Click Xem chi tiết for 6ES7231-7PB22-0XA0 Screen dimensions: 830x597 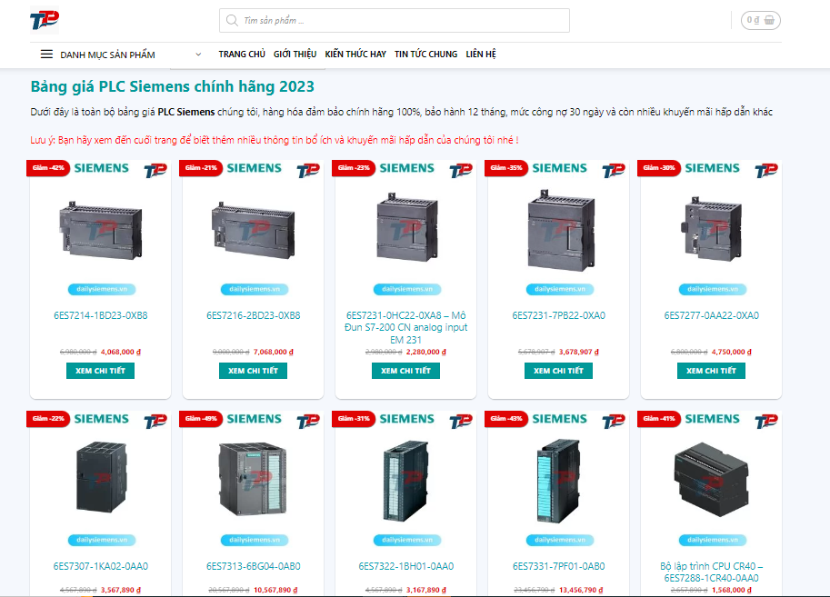click(558, 371)
